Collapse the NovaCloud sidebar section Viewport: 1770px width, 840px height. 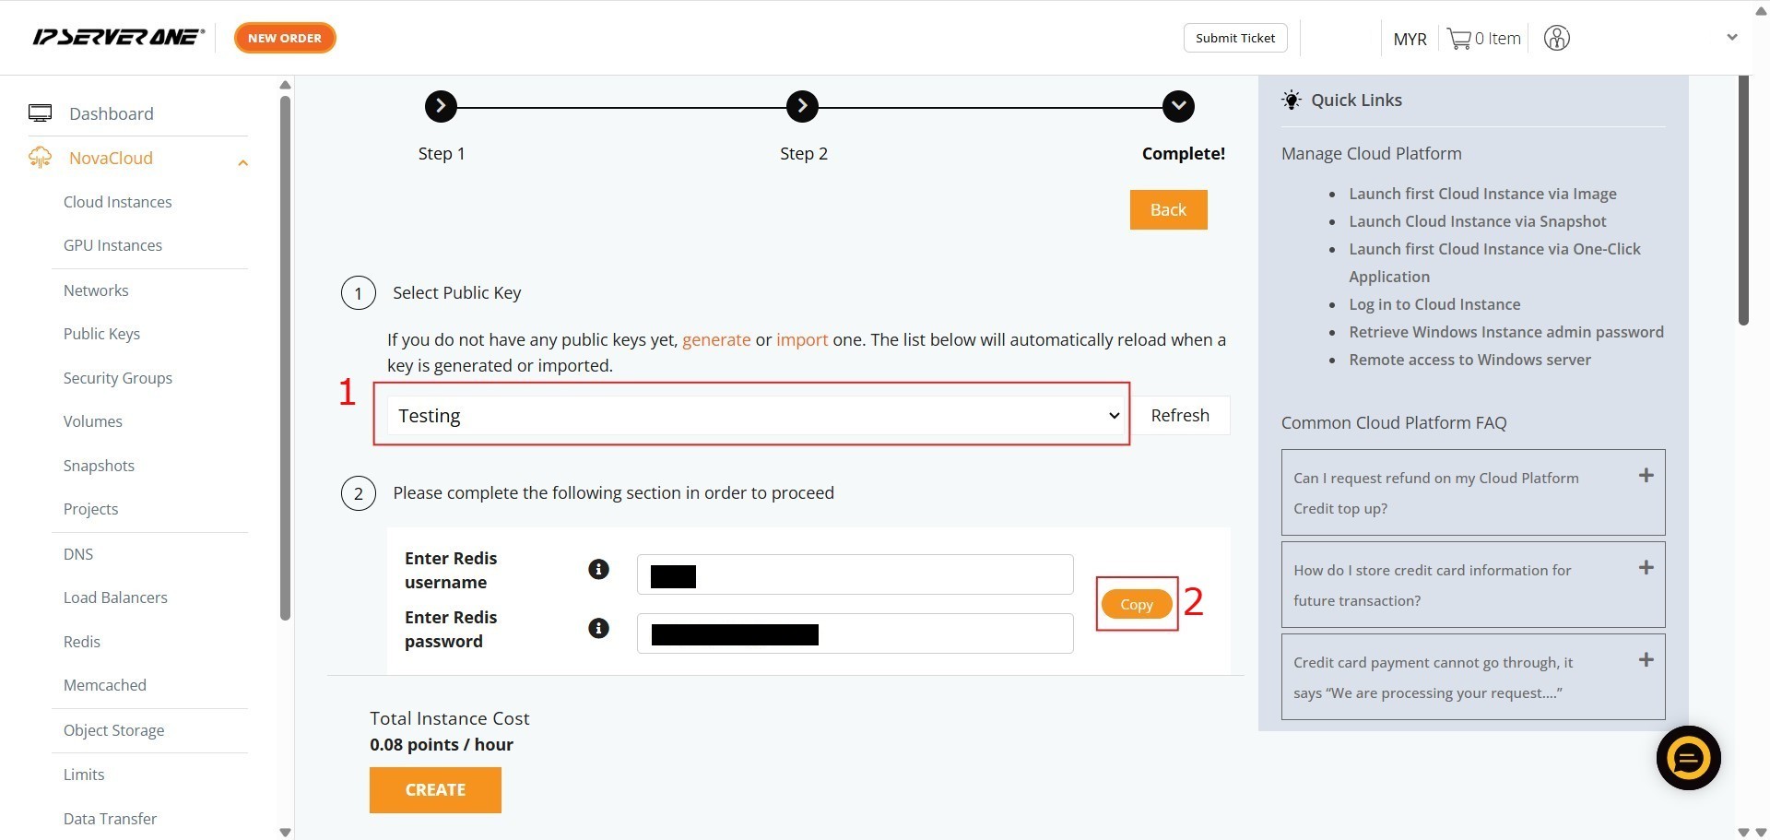pyautogui.click(x=242, y=162)
